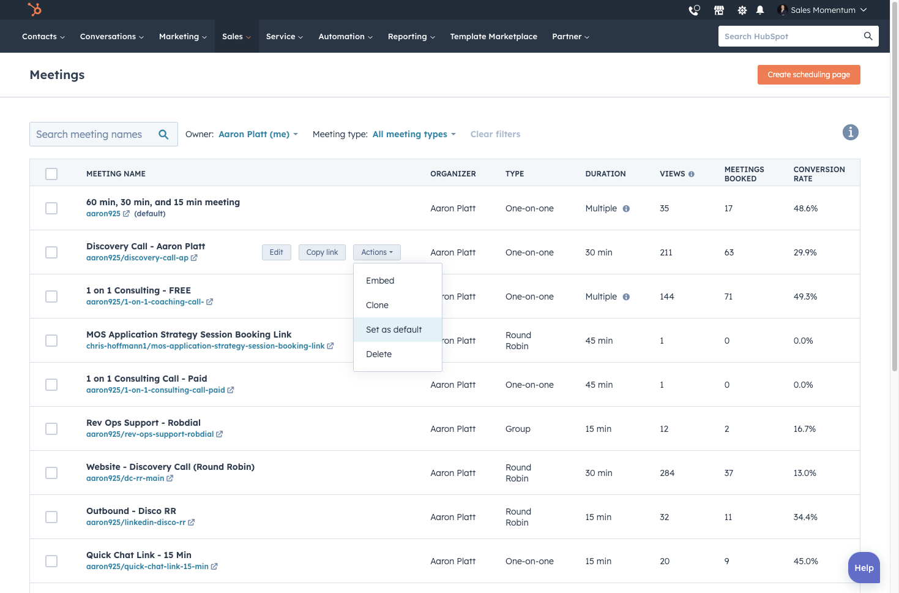Select Set as default in Actions menu

[x=398, y=330]
